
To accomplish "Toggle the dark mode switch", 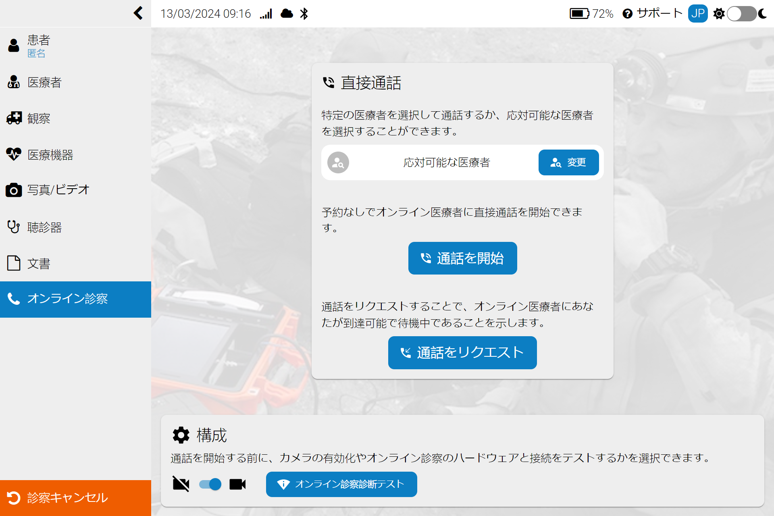I will tap(741, 14).
